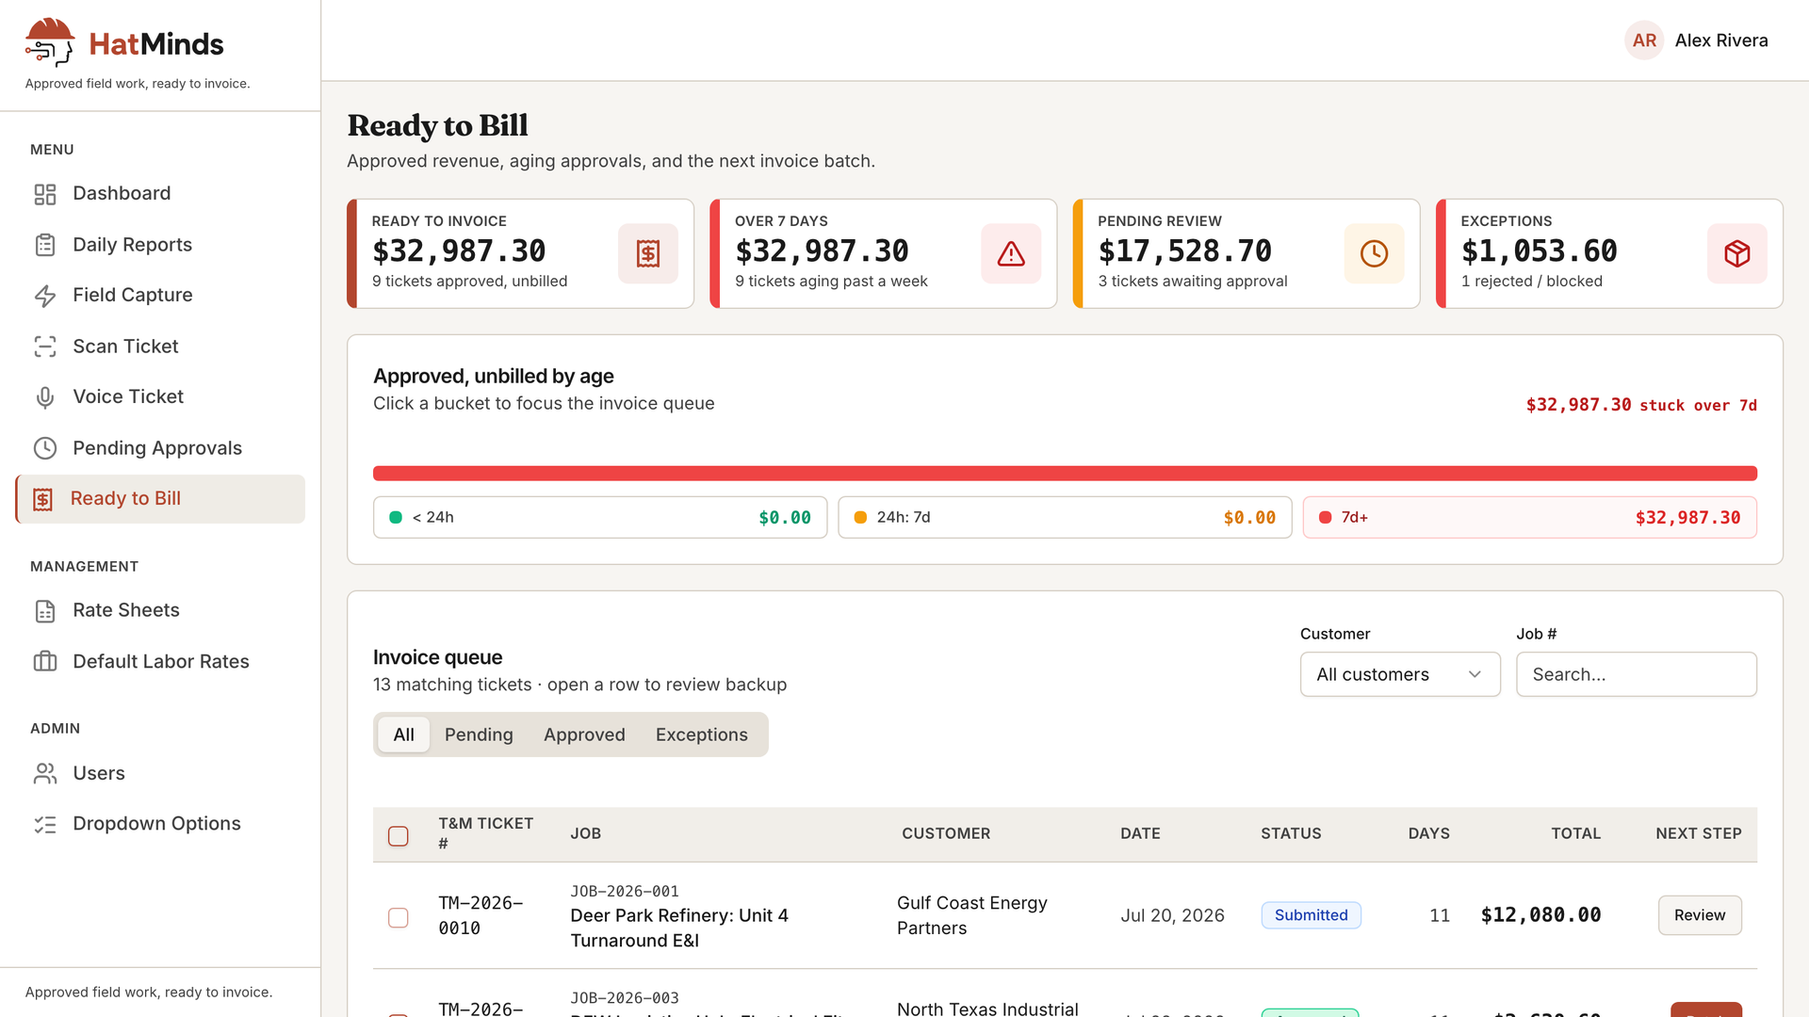Click the Alex Rivera user name
The width and height of the screenshot is (1809, 1017).
pos(1721,40)
